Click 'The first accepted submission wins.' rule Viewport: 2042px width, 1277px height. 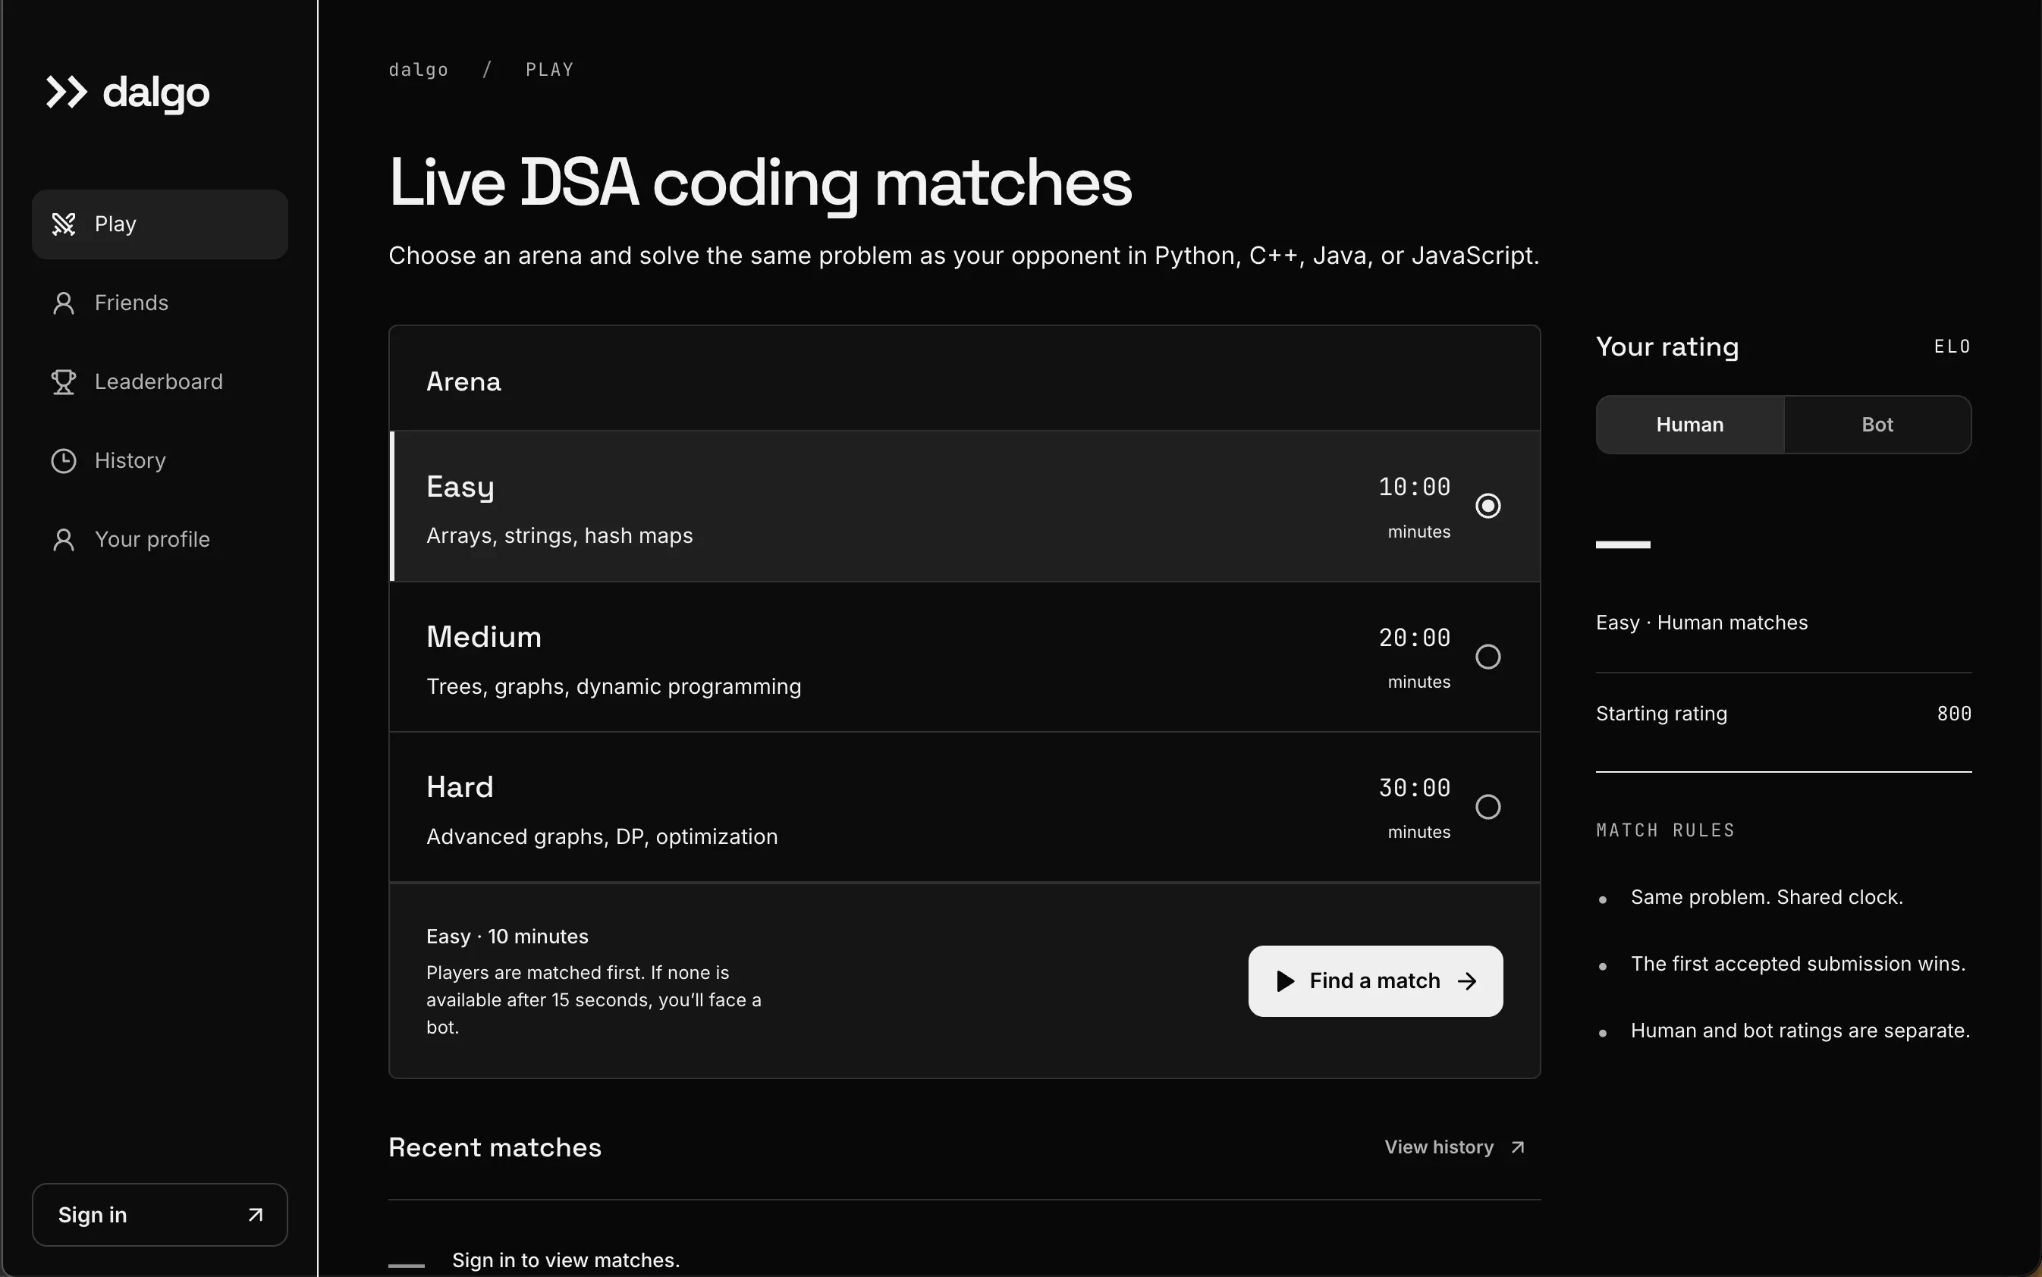pyautogui.click(x=1798, y=964)
